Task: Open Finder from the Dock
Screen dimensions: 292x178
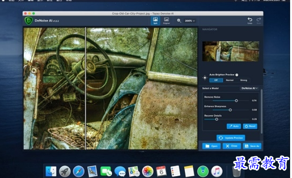Action: point(51,171)
